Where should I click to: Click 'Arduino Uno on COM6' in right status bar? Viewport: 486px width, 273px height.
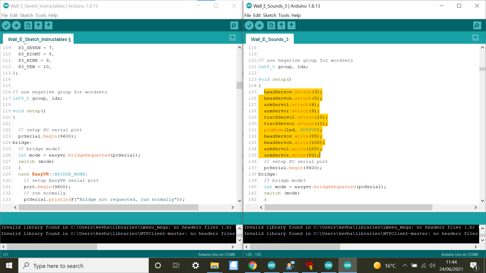460,255
